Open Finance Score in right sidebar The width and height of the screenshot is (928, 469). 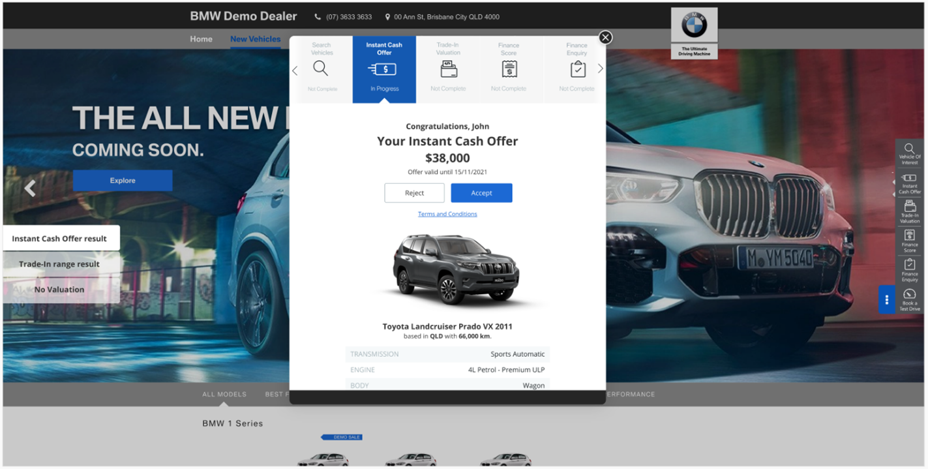click(x=909, y=241)
